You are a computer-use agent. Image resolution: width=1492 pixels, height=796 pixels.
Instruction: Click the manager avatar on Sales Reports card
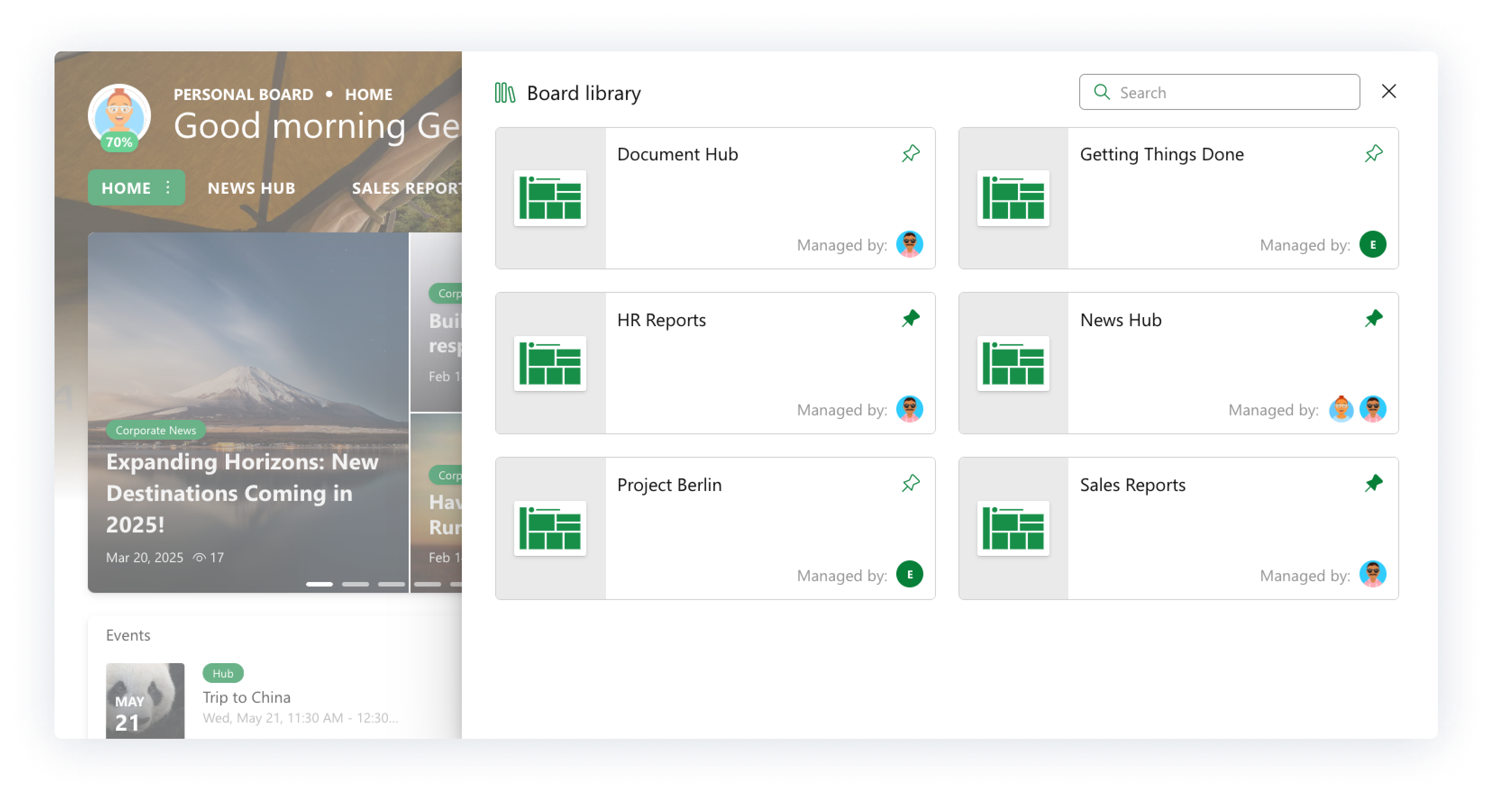coord(1373,574)
